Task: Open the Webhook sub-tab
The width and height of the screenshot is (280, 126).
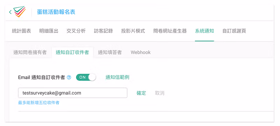Action: (x=141, y=52)
